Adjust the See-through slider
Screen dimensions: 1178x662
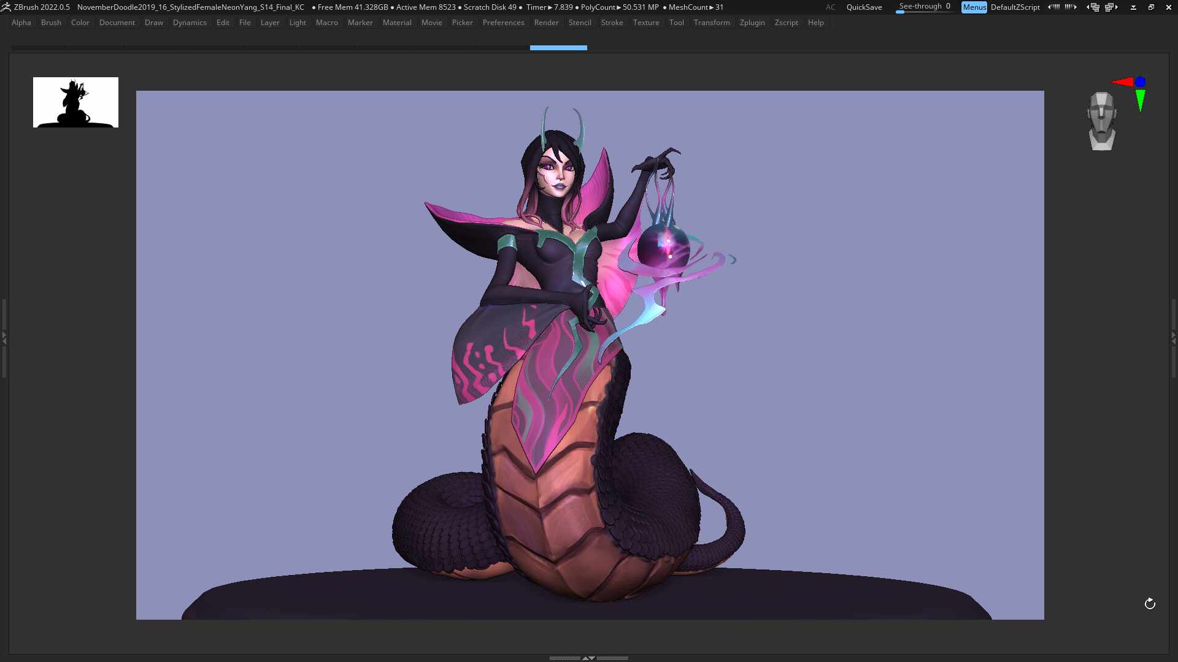click(x=925, y=7)
